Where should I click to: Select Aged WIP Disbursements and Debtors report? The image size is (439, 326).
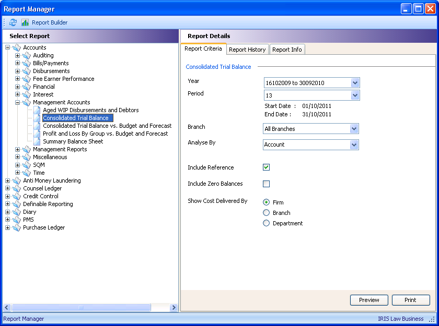[91, 110]
